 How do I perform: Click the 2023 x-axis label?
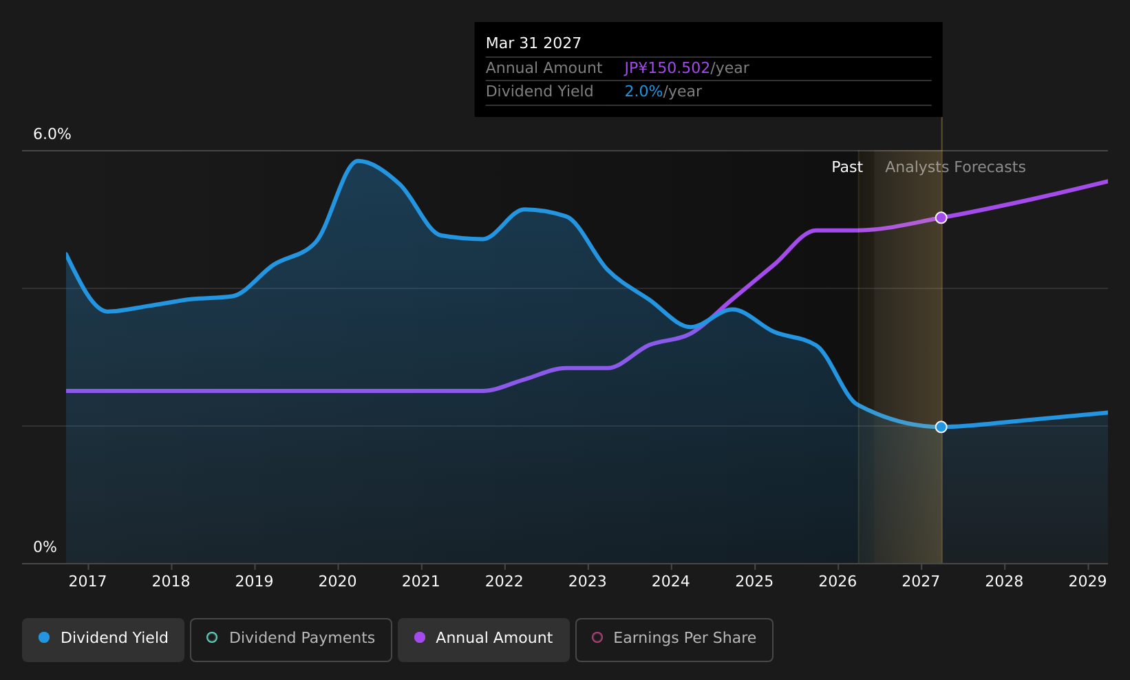point(587,582)
